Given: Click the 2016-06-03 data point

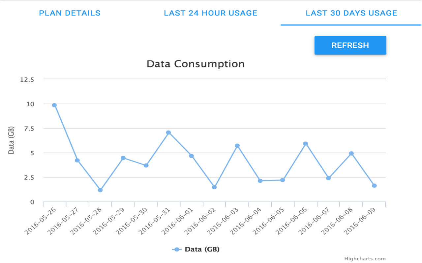Looking at the screenshot, I should point(237,146).
